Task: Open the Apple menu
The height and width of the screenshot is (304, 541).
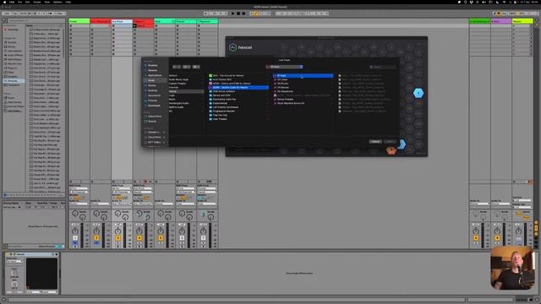Action: pyautogui.click(x=4, y=2)
